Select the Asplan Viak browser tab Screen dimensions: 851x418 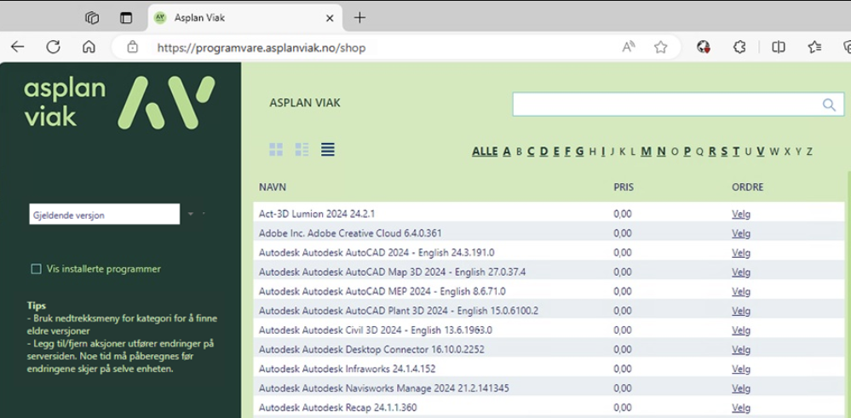coord(244,18)
